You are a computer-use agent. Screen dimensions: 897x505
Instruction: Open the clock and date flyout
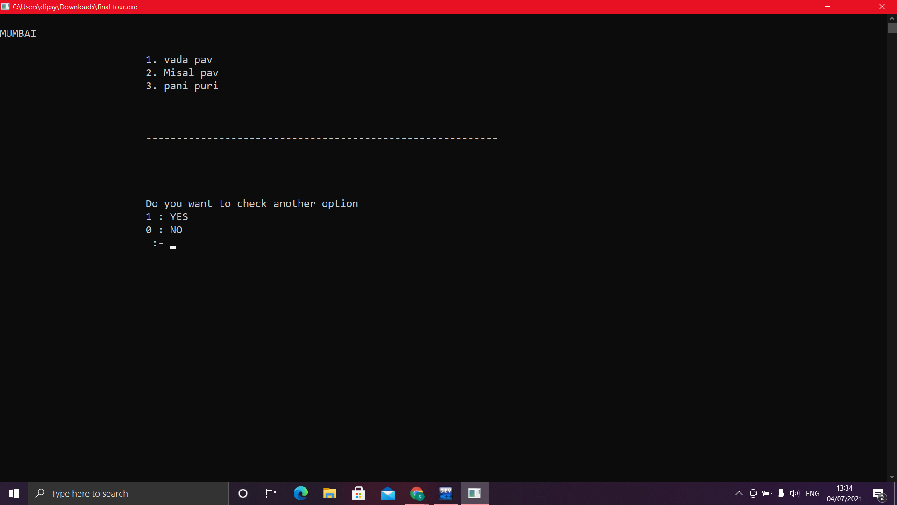coord(844,493)
